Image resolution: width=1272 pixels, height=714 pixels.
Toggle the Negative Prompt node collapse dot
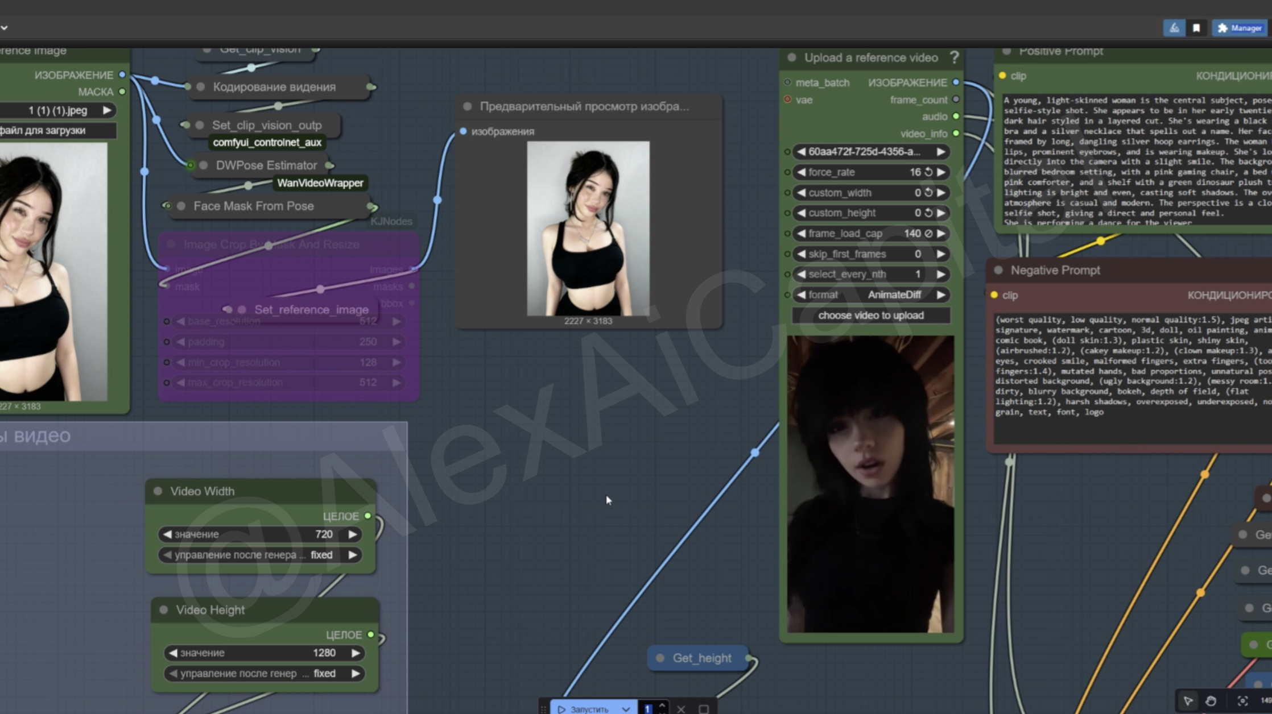click(998, 270)
